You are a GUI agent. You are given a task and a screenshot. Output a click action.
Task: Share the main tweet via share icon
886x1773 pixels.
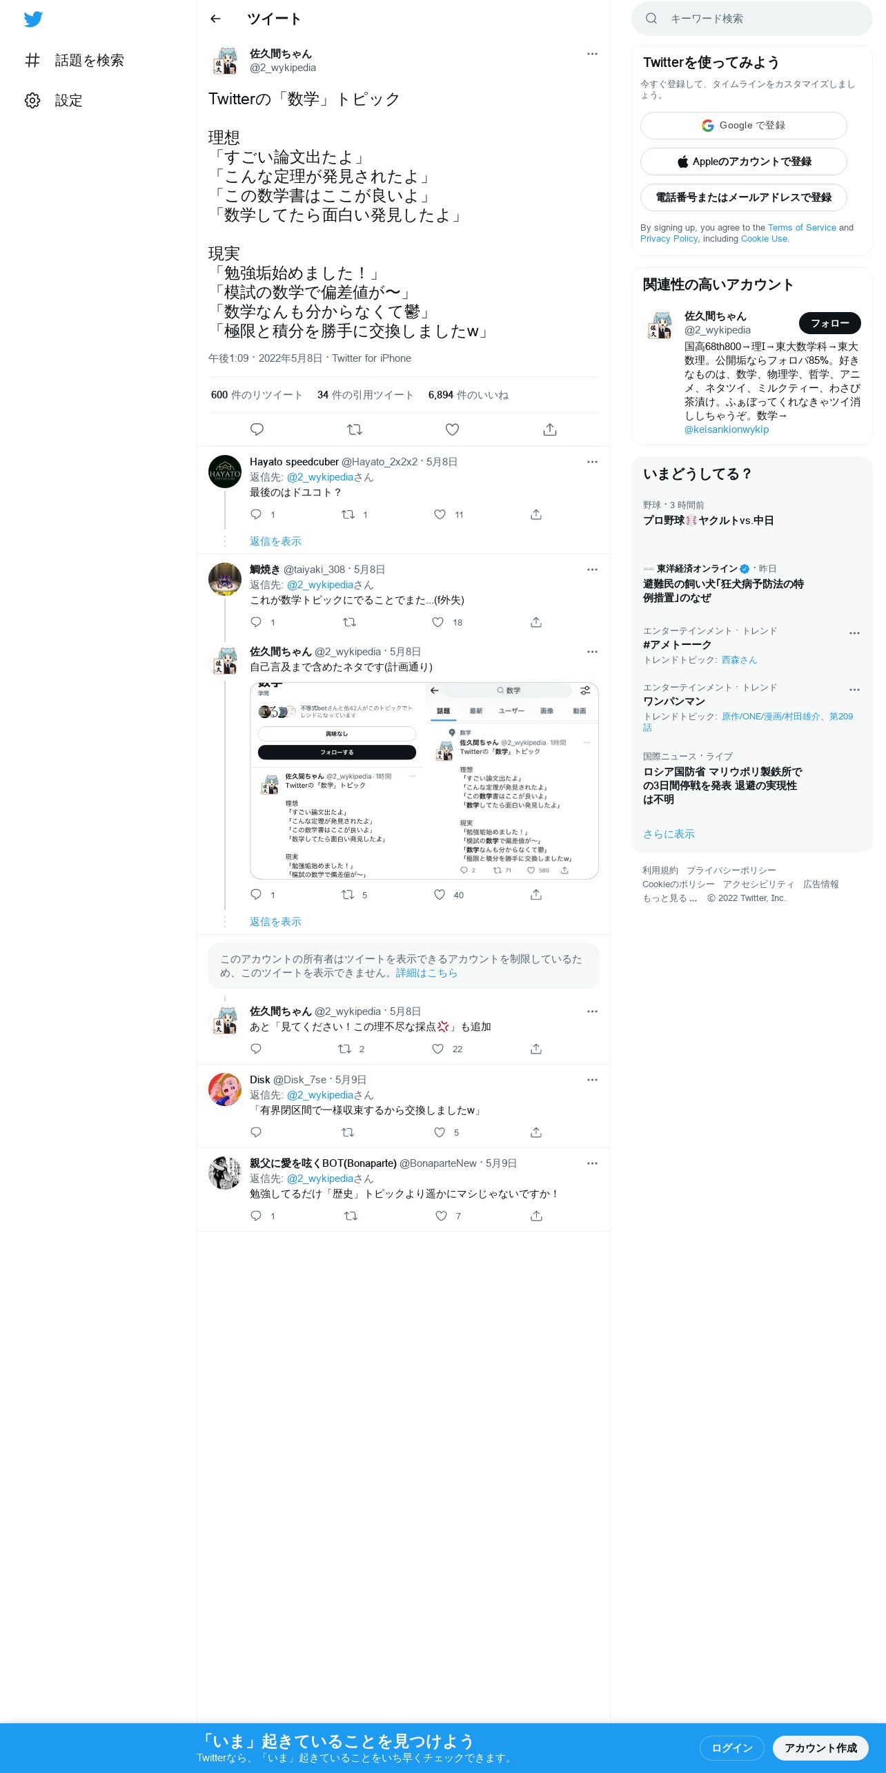[x=550, y=429]
